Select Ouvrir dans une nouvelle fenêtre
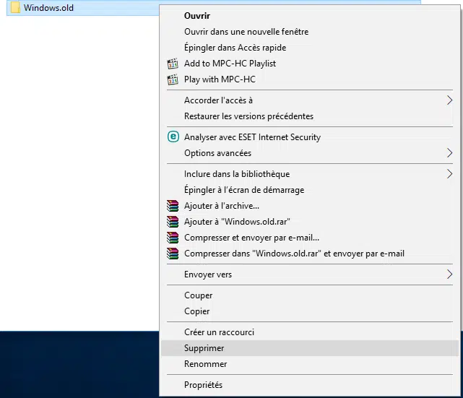 (x=310, y=32)
